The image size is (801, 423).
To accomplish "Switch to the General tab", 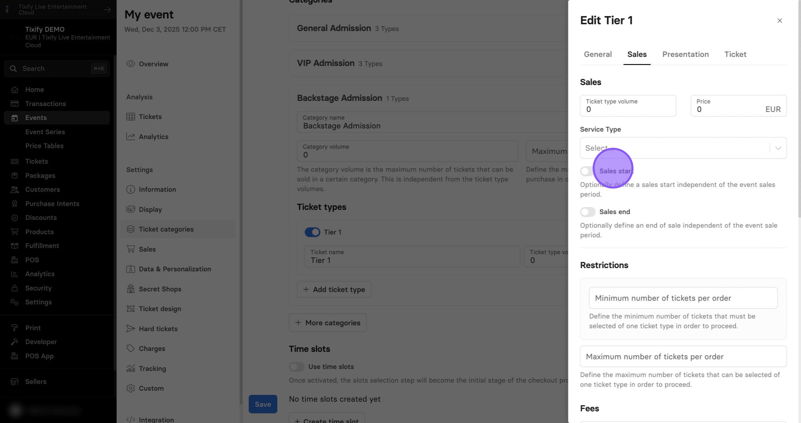I will pos(598,54).
